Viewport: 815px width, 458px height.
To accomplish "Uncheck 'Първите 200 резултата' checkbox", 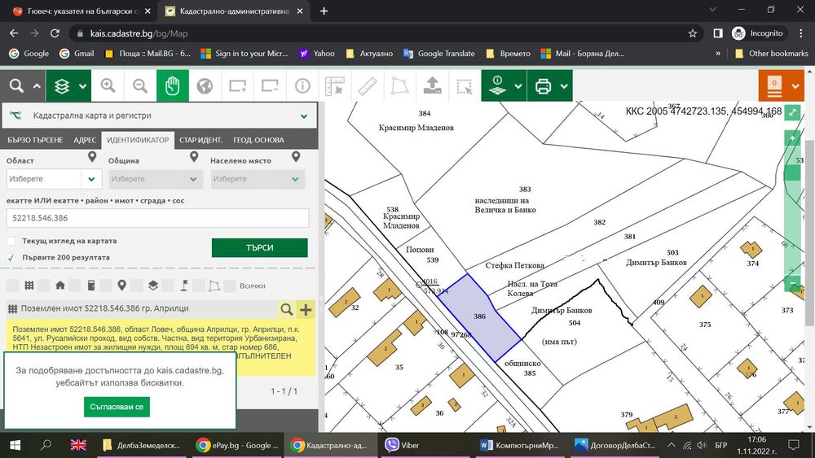I will pyautogui.click(x=11, y=258).
